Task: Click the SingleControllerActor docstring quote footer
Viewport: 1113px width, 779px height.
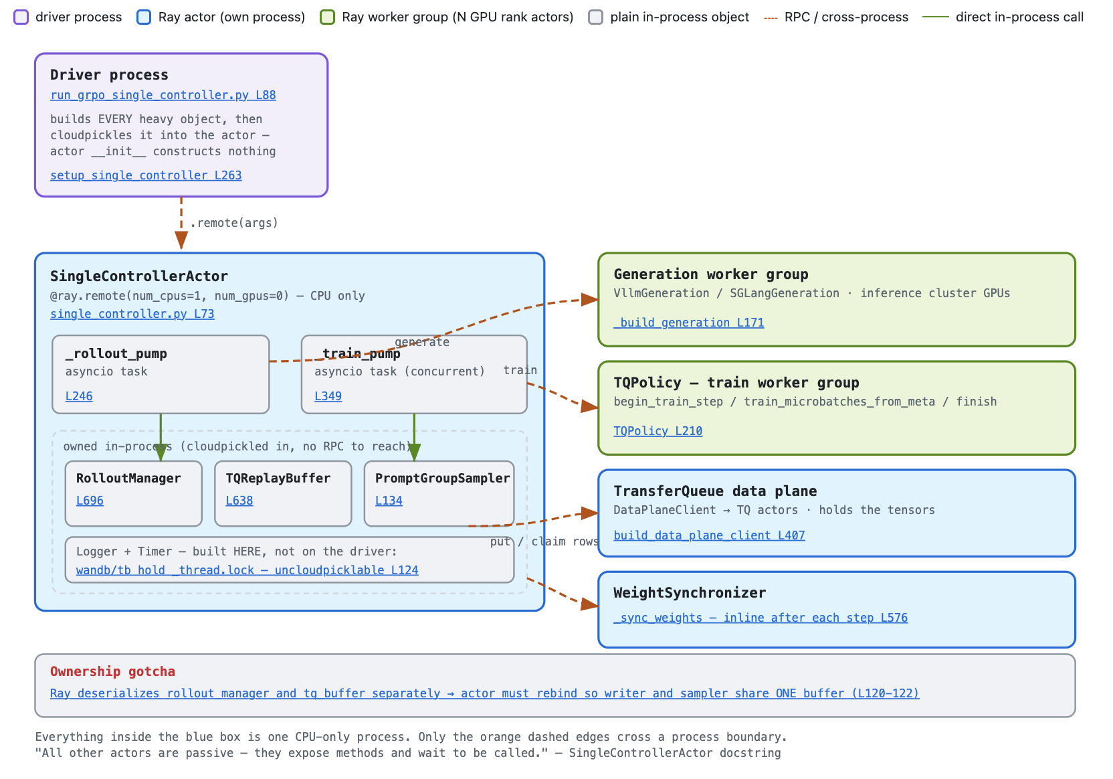Action: (x=408, y=753)
